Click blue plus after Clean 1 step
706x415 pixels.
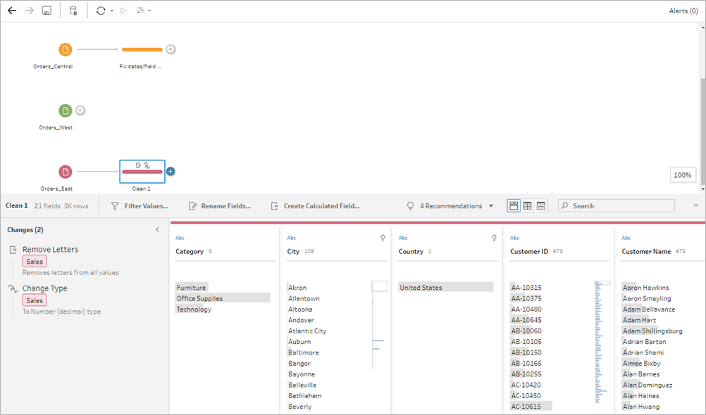coord(171,172)
